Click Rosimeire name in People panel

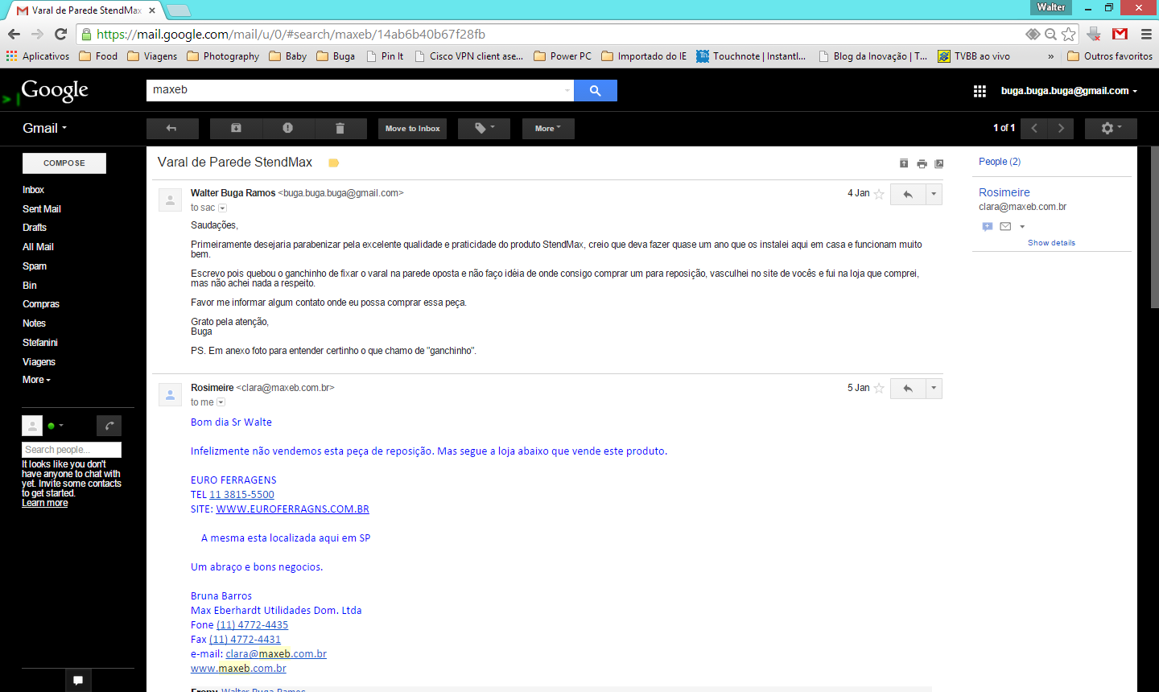(x=1004, y=192)
